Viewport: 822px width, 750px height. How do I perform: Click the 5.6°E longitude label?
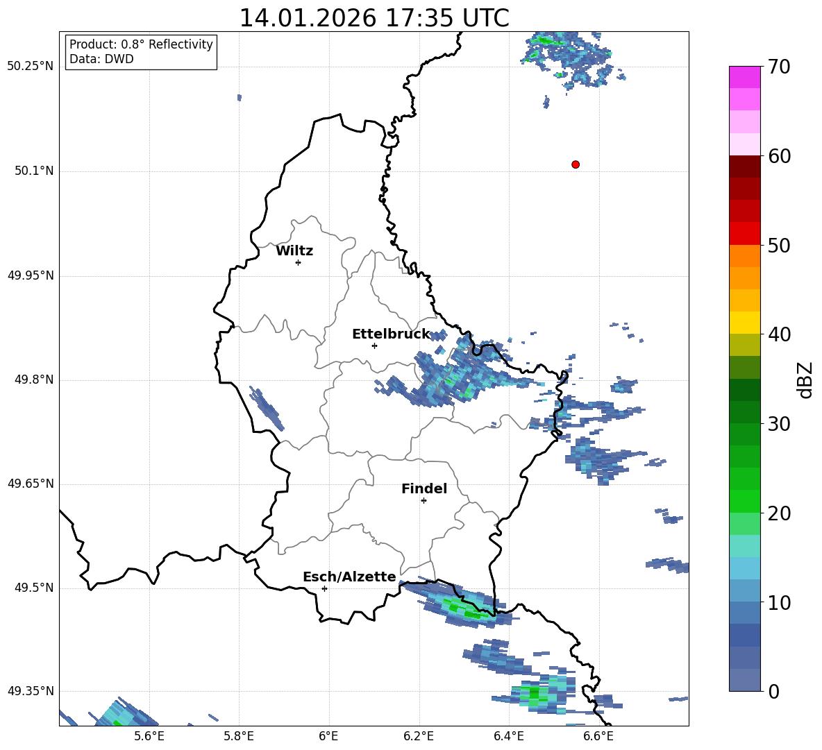[x=149, y=736]
